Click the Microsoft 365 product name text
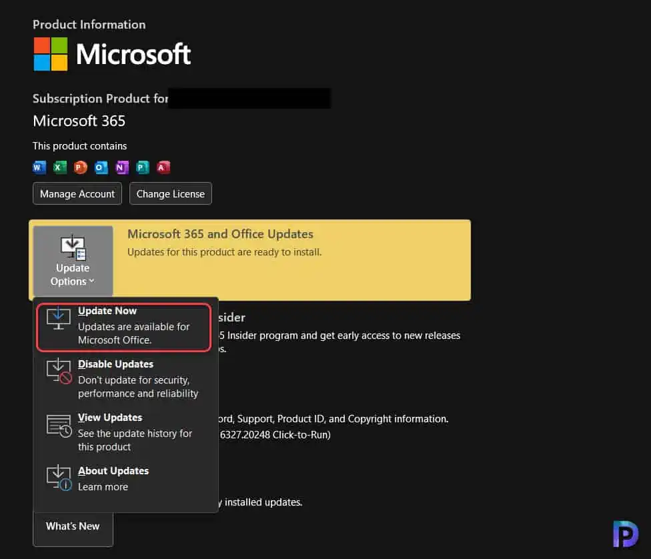The width and height of the screenshot is (651, 559). (79, 121)
